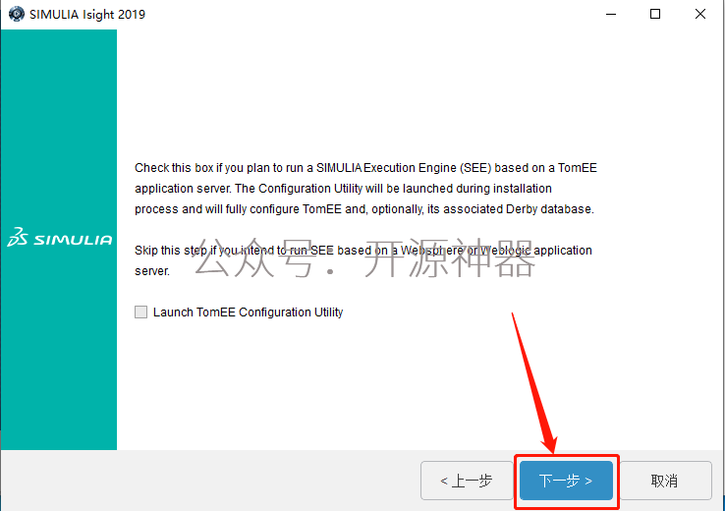Click the 3DS symbol in the SIMULIA logo
Screen dimensions: 725x511
(x=18, y=237)
